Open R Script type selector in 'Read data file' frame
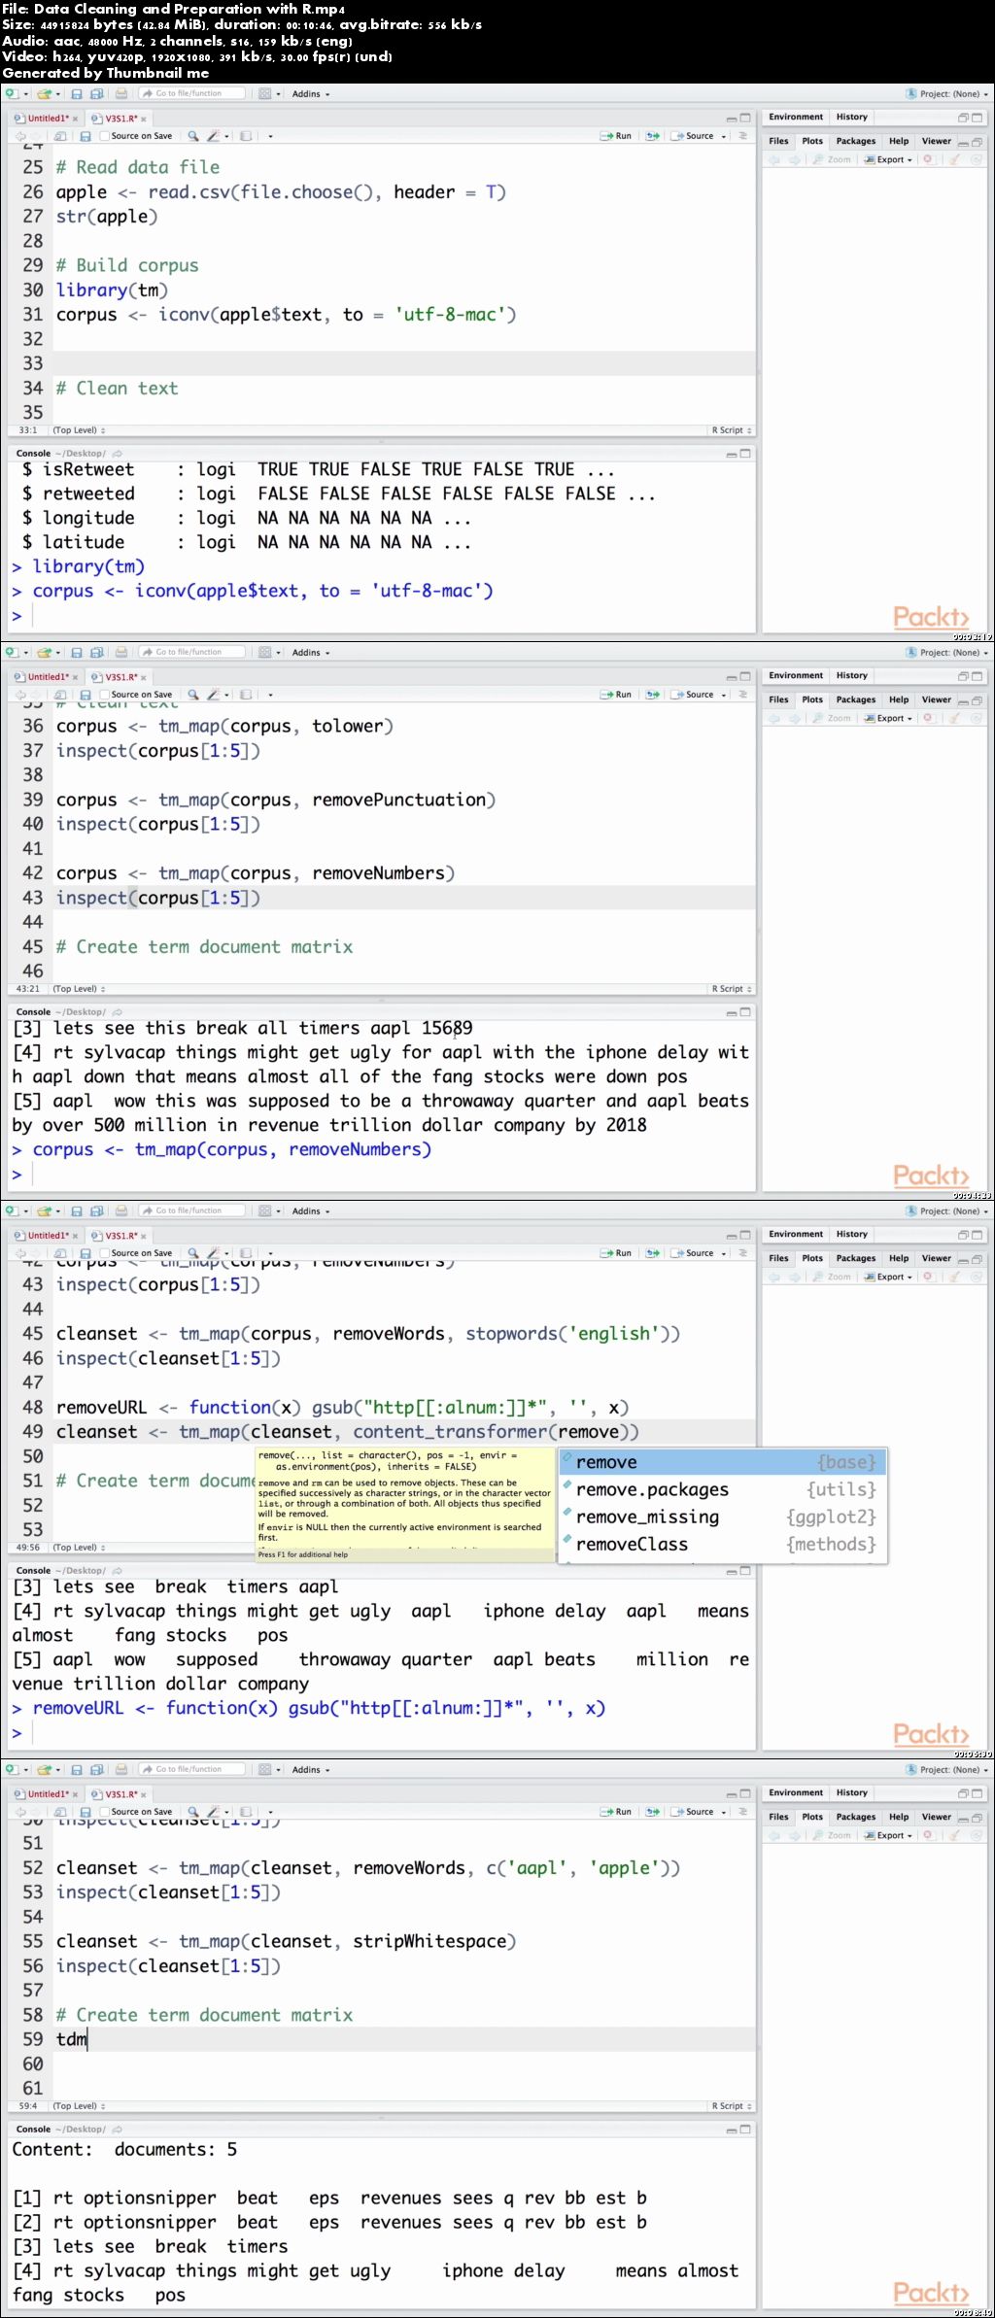The height and width of the screenshot is (2318, 995). coord(731,430)
